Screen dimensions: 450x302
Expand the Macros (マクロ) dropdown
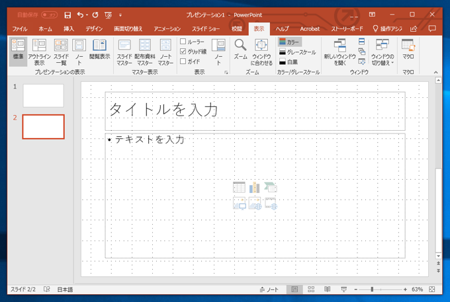[x=408, y=50]
